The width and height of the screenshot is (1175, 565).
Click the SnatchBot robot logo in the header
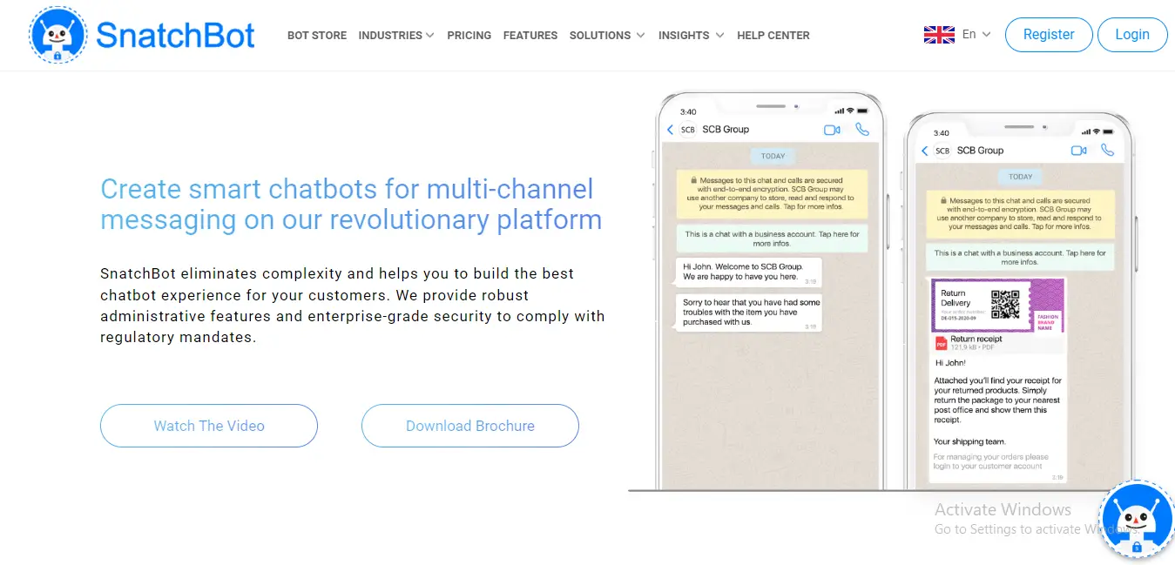pos(57,35)
